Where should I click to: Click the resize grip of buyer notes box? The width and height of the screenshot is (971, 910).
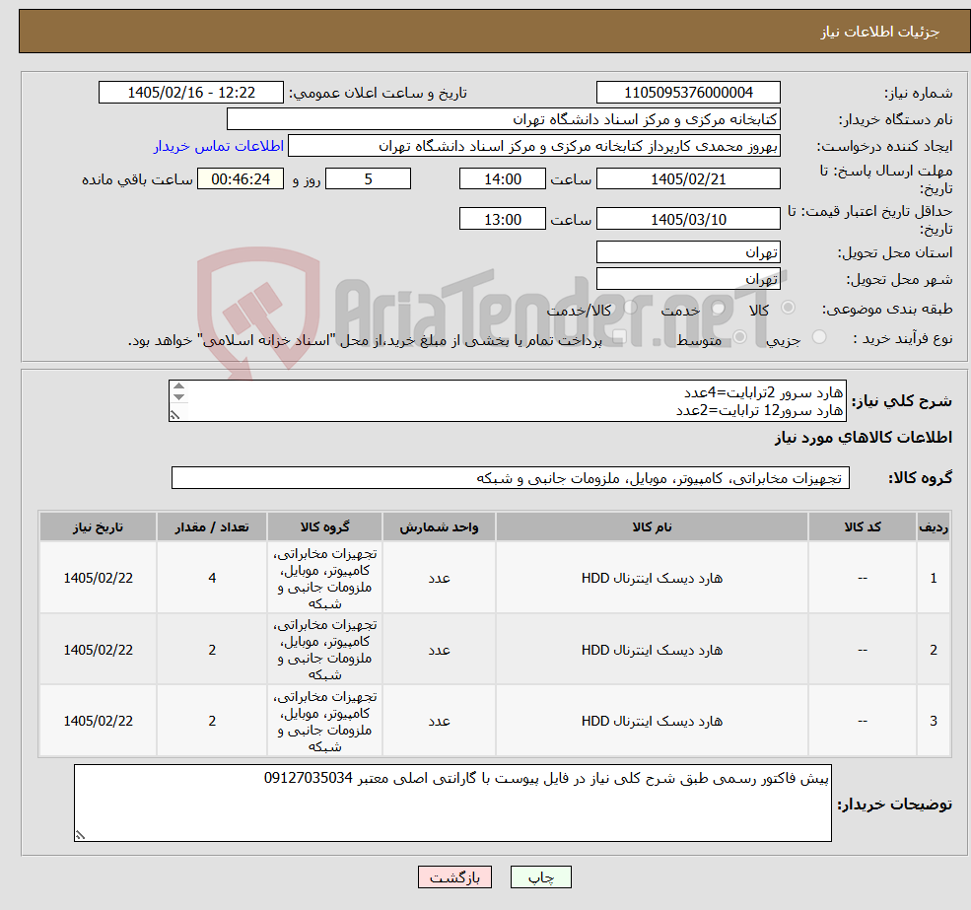click(x=80, y=835)
